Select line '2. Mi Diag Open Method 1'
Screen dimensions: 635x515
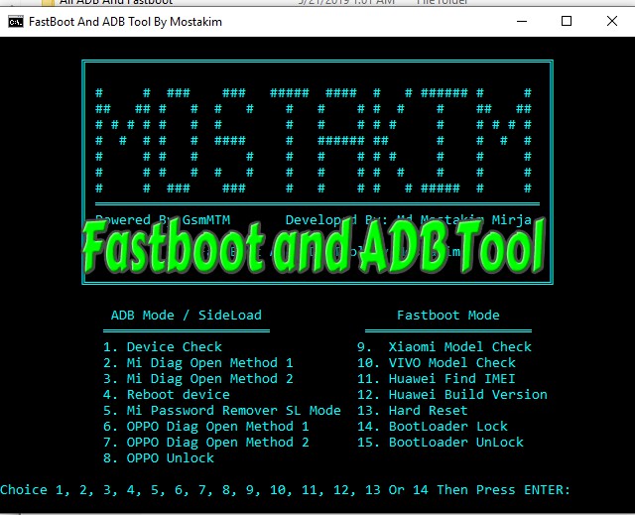[x=198, y=363]
